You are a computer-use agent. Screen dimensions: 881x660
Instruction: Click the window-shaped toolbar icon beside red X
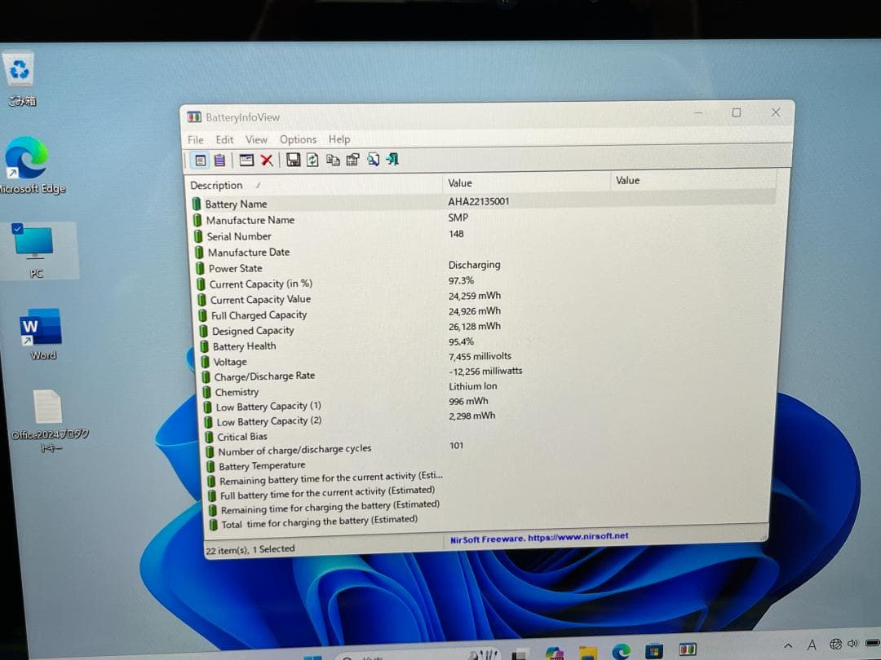[x=246, y=160]
